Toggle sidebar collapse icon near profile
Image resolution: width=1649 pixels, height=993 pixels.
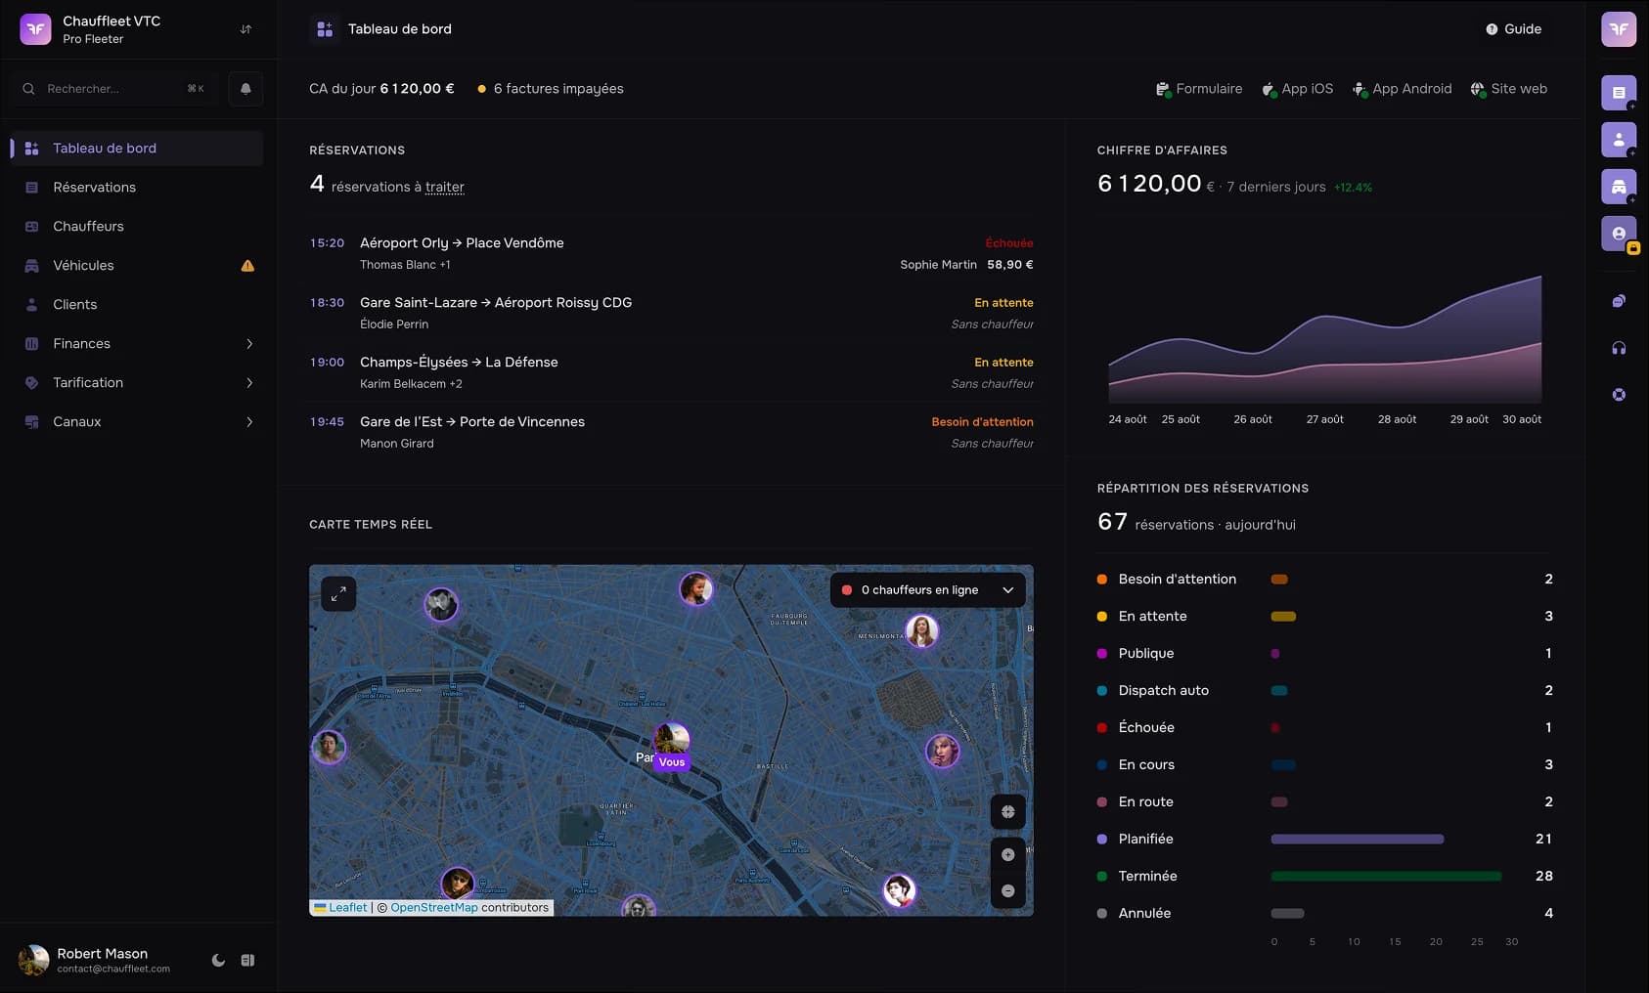click(247, 960)
